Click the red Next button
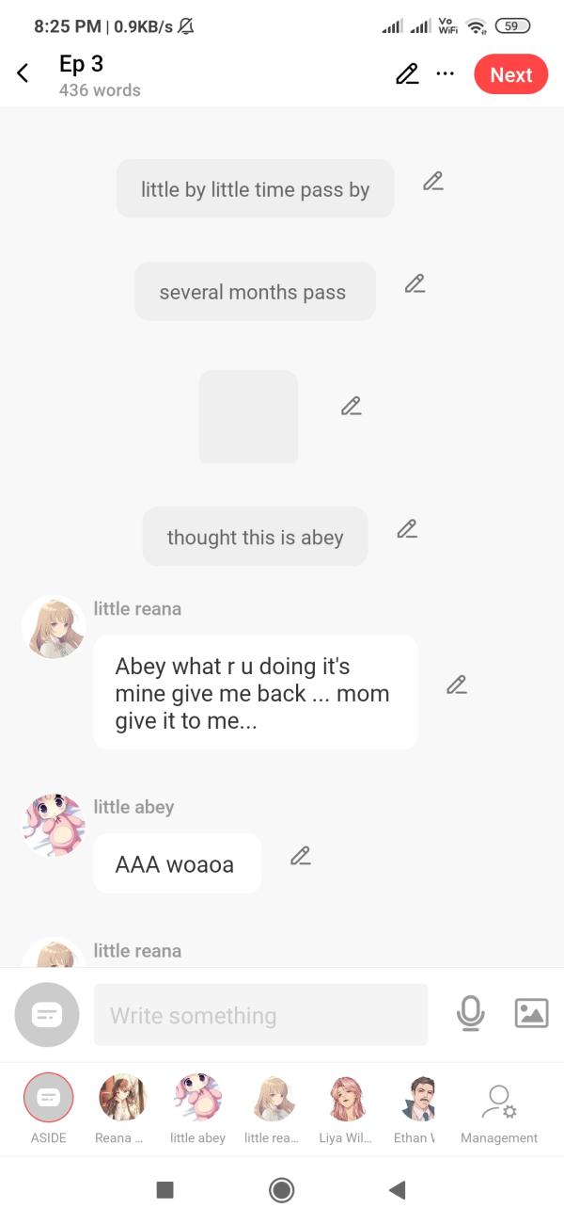The width and height of the screenshot is (564, 1224). tap(510, 74)
